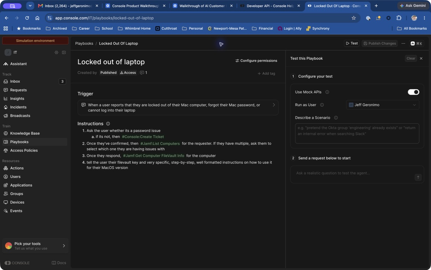Click the send arrow button
431x270 pixels.
pyautogui.click(x=418, y=177)
